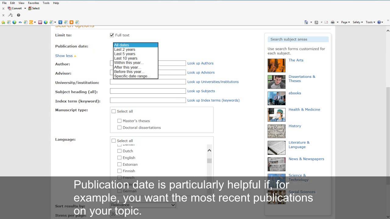Check the Master's theses checkbox
Viewport: 390px width, 219px height.
119,121
